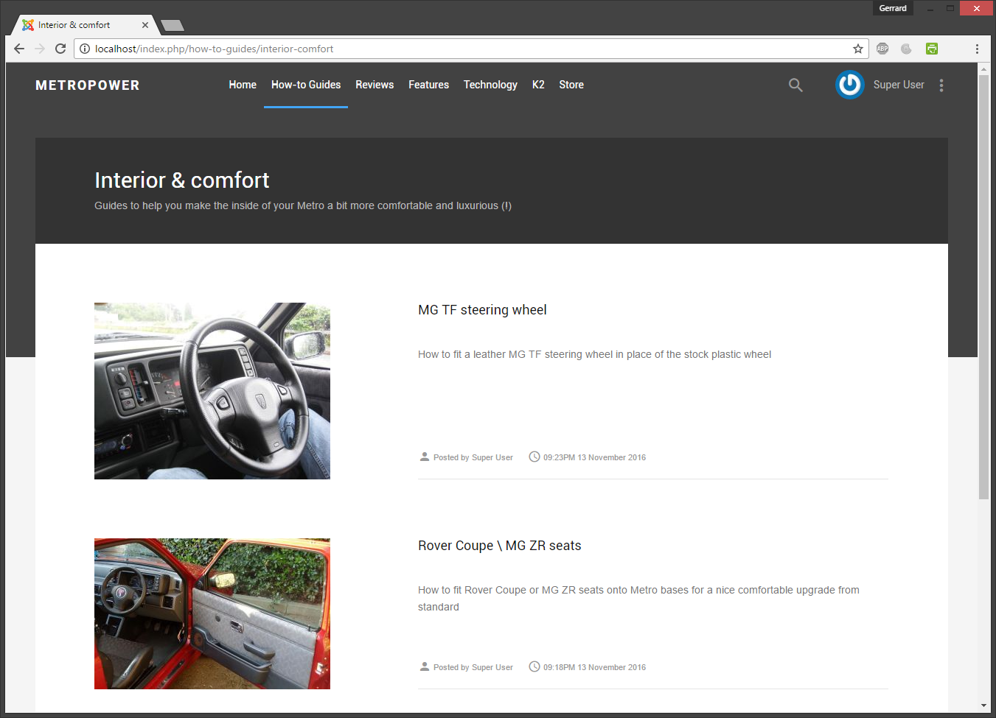
Task: Open the Adblock Plus extension icon
Action: tap(882, 49)
